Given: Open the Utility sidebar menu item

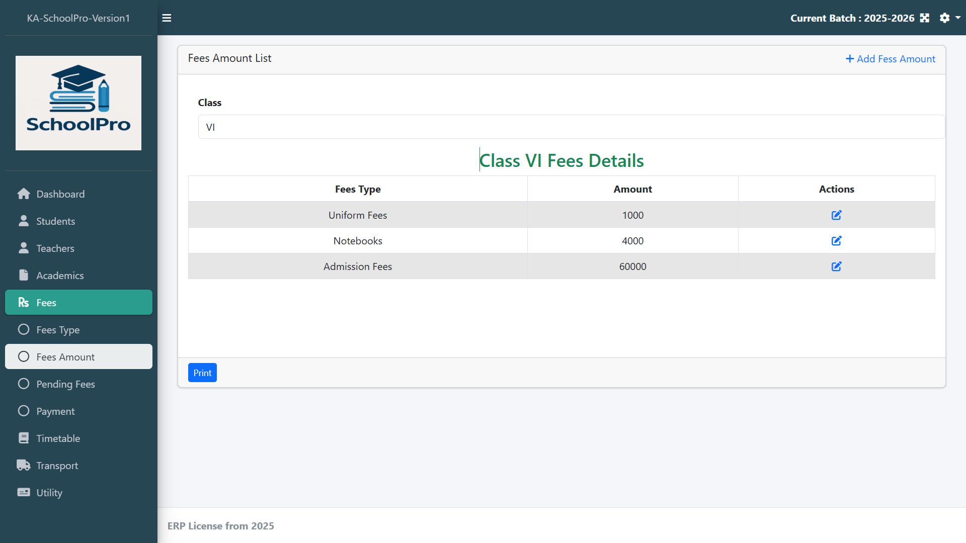Looking at the screenshot, I should point(49,493).
